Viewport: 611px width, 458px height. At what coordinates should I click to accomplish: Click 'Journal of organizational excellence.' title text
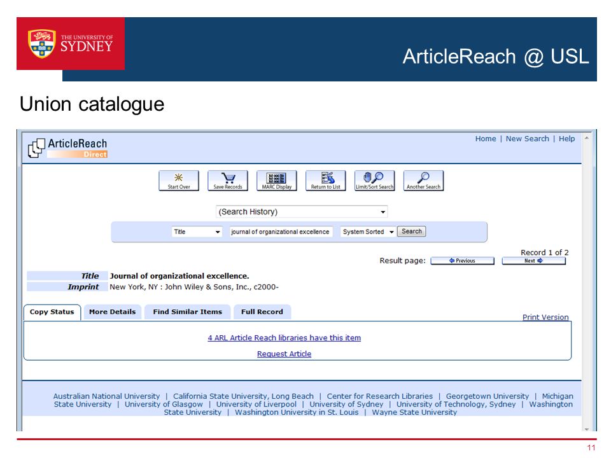(x=179, y=275)
